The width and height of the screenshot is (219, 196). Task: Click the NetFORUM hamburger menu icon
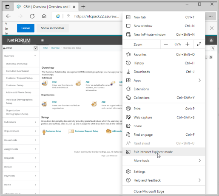pos(42,40)
